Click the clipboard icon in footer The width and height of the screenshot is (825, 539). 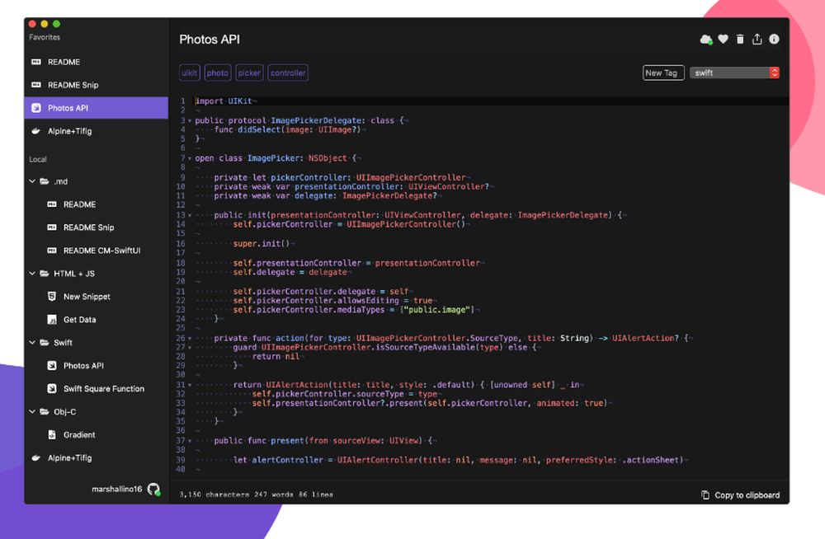point(705,494)
